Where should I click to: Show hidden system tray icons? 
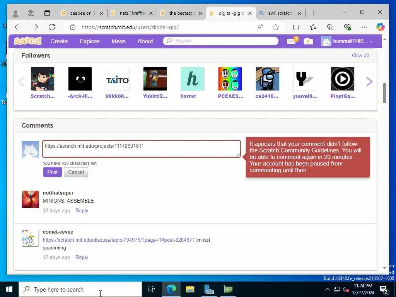tap(327, 289)
